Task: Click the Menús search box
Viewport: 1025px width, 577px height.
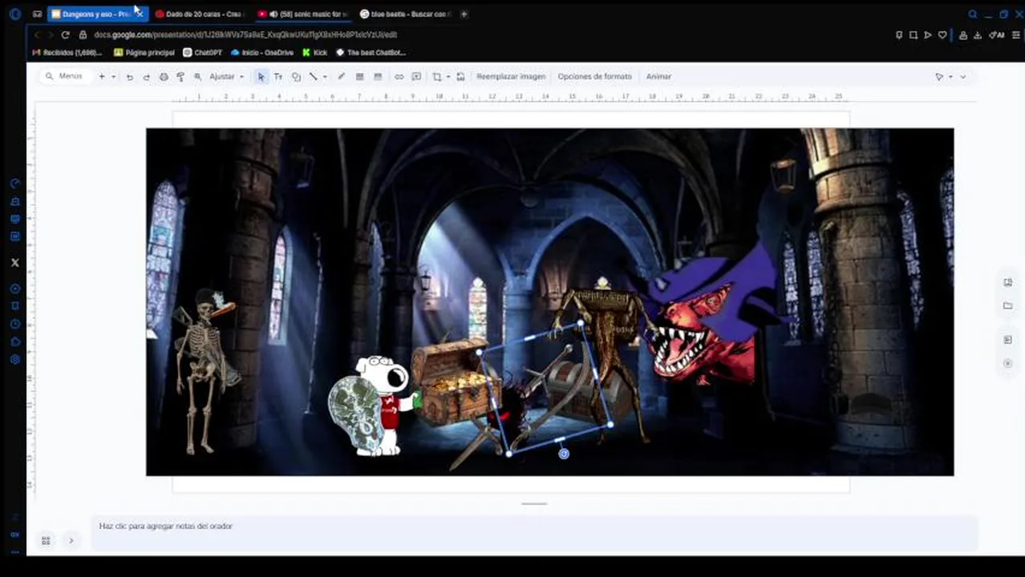Action: [65, 77]
